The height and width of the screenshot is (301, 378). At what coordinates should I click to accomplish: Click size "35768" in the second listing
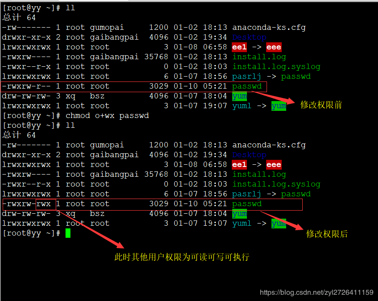click(156, 175)
